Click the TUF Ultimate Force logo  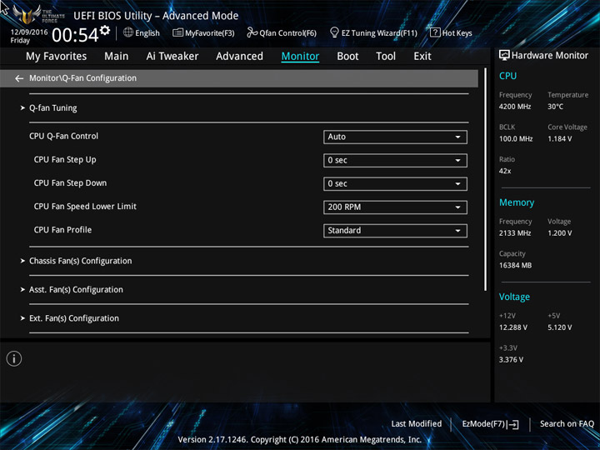(38, 14)
